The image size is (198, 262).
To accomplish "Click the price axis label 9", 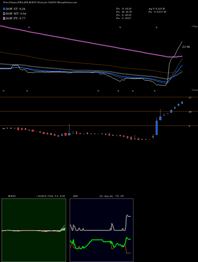I will (189, 126).
